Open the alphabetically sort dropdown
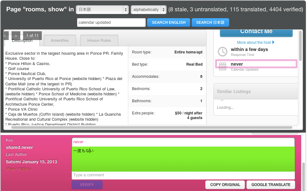This screenshot has height=191, width=307. (x=149, y=9)
